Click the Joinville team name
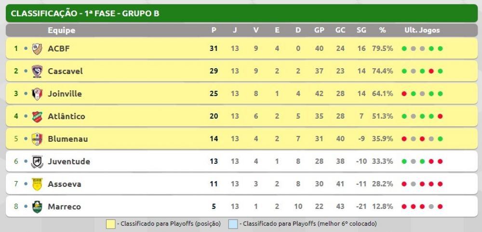Image resolution: width=482 pixels, height=232 pixels. pyautogui.click(x=65, y=94)
